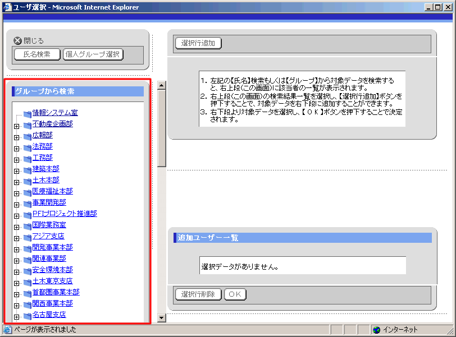Click the frame scrollbar down arrow
Image resolution: width=456 pixels, height=337 pixels.
(x=161, y=318)
